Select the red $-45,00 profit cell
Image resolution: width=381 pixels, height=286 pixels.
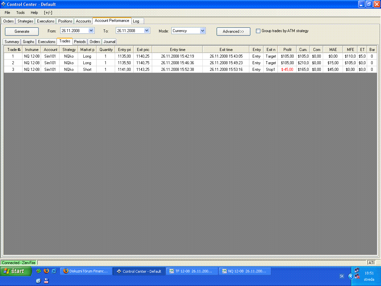287,70
